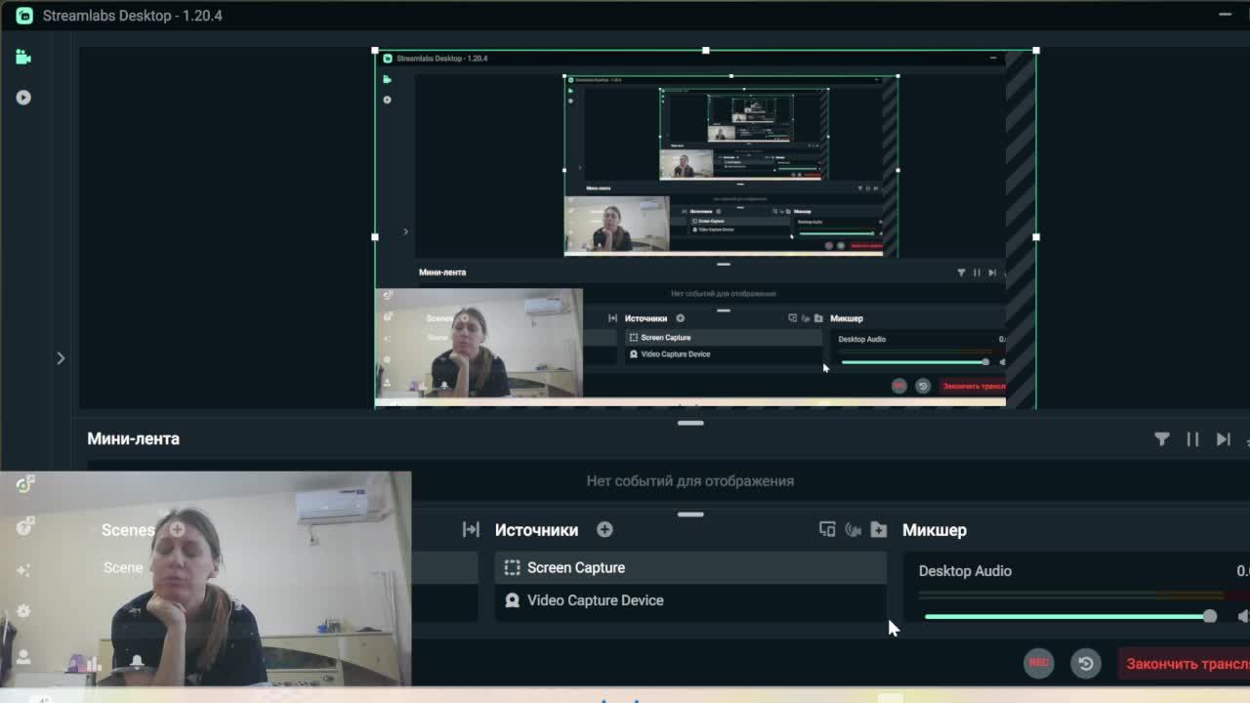Start recording with the REC button

[x=1039, y=663]
